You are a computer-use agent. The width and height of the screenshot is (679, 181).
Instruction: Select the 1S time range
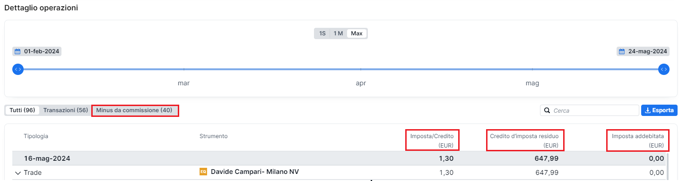pos(322,33)
